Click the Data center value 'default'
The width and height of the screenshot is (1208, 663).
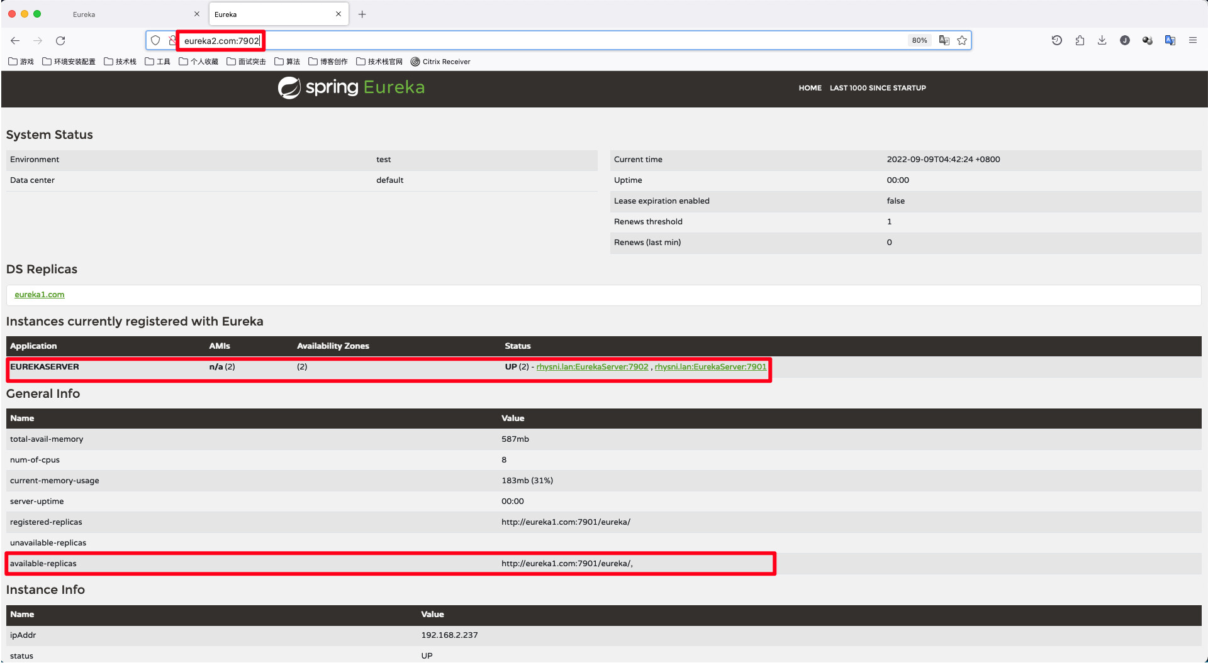pos(390,180)
